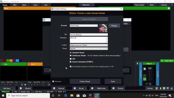Expand the Open preset dropdown arrow
The image size is (174, 98).
click(29, 5)
